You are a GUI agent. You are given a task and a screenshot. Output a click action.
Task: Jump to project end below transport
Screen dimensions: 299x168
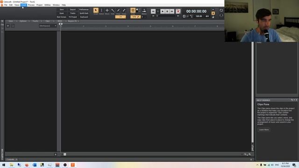pos(178,16)
